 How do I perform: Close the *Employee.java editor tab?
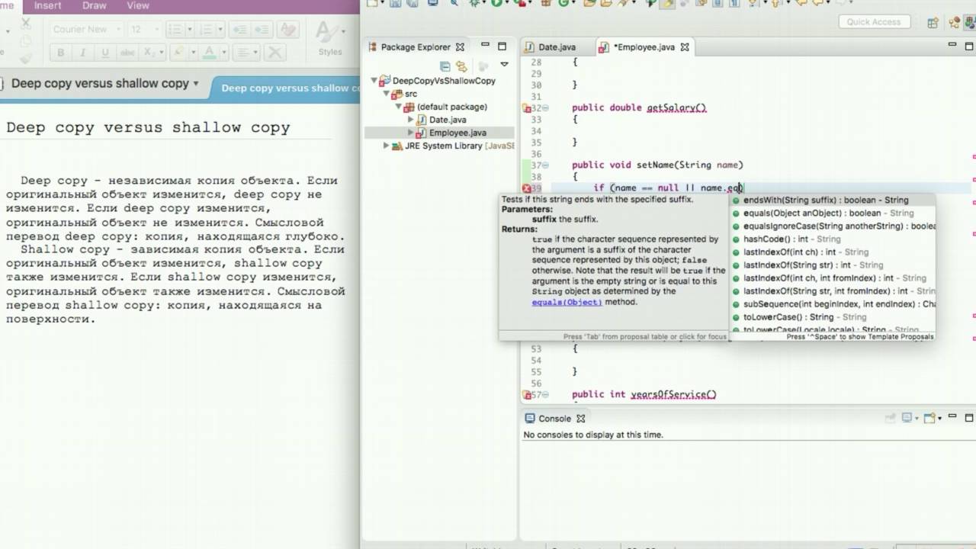click(684, 47)
